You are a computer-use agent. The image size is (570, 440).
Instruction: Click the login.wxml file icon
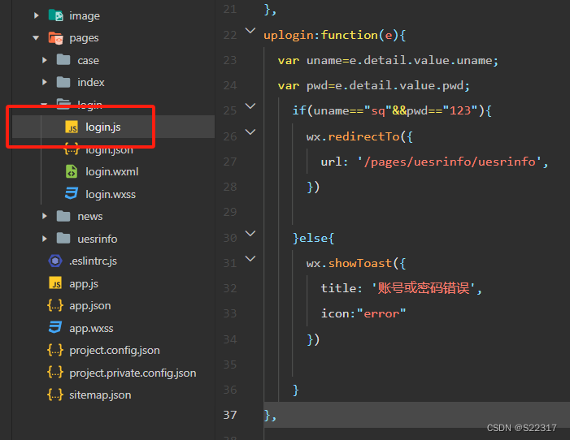(x=72, y=171)
